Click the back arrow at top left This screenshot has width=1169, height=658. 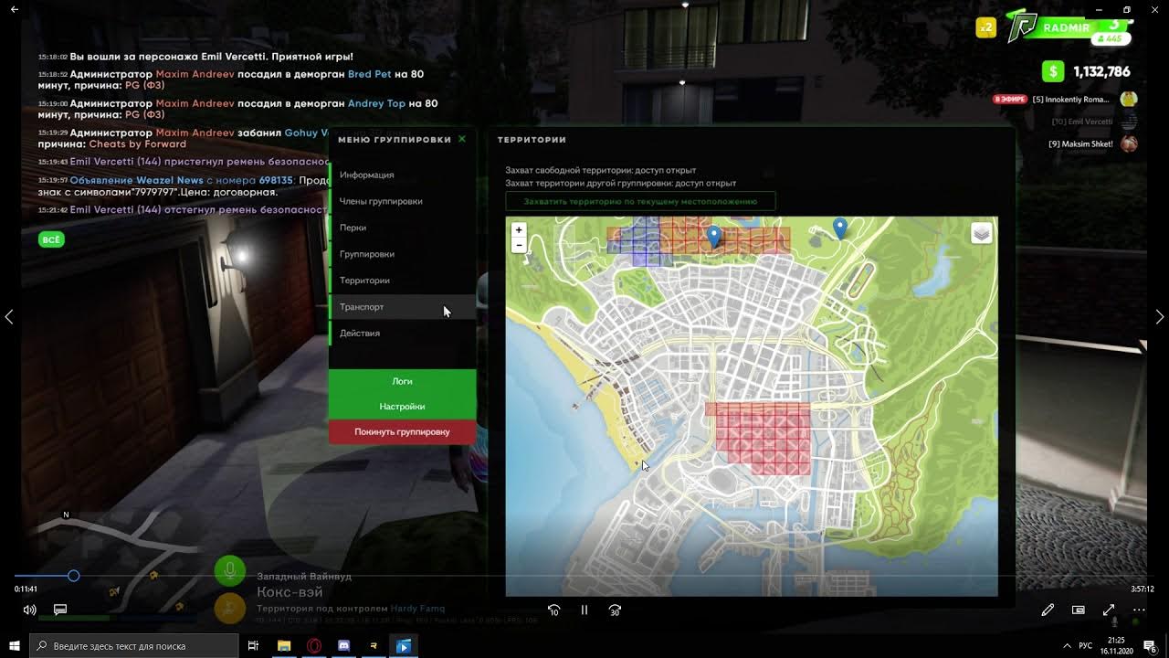tap(14, 8)
